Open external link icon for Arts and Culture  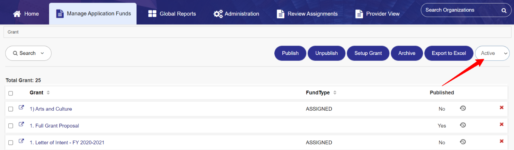click(x=21, y=107)
